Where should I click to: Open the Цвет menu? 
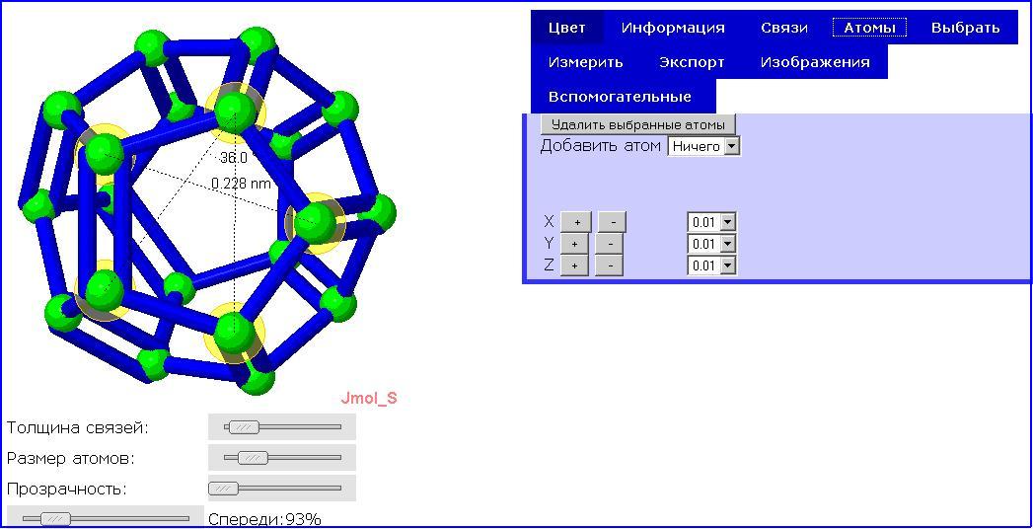(x=566, y=28)
